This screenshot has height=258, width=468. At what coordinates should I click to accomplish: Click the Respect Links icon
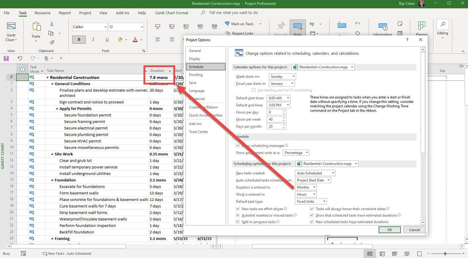(227, 33)
